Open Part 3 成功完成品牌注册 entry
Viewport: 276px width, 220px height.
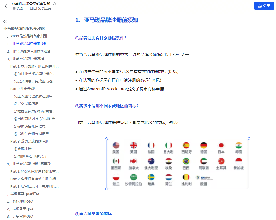point(30,142)
